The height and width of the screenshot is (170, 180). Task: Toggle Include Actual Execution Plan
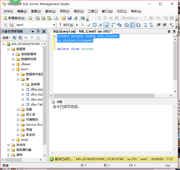(x=113, y=25)
